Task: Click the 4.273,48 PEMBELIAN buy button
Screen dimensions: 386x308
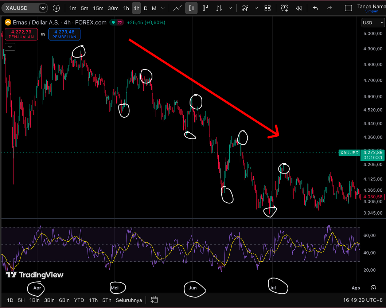Action: [x=64, y=34]
